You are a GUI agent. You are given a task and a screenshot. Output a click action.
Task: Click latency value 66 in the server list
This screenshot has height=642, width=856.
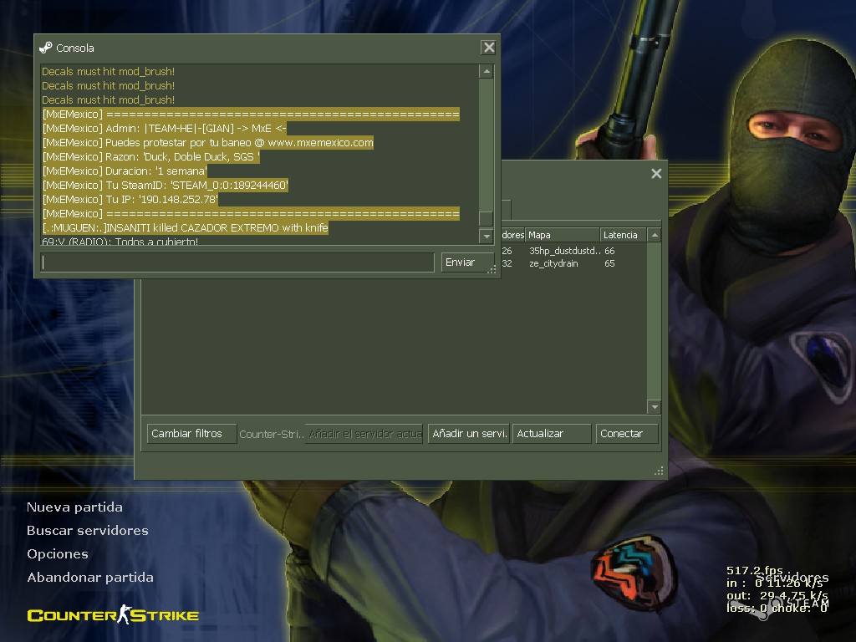coord(609,251)
